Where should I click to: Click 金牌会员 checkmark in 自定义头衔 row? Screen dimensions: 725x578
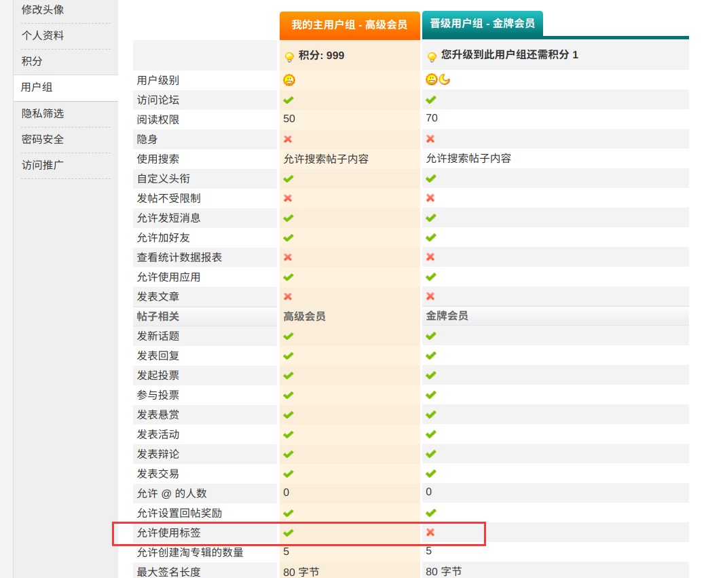431,178
